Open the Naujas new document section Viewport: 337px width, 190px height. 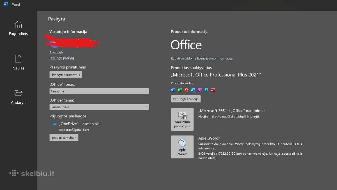click(18, 62)
